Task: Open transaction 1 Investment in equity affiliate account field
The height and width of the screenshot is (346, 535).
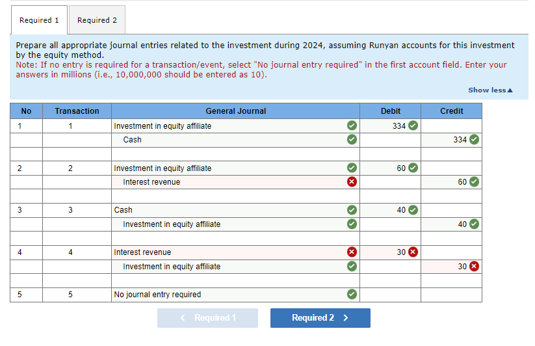Action: pyautogui.click(x=235, y=126)
